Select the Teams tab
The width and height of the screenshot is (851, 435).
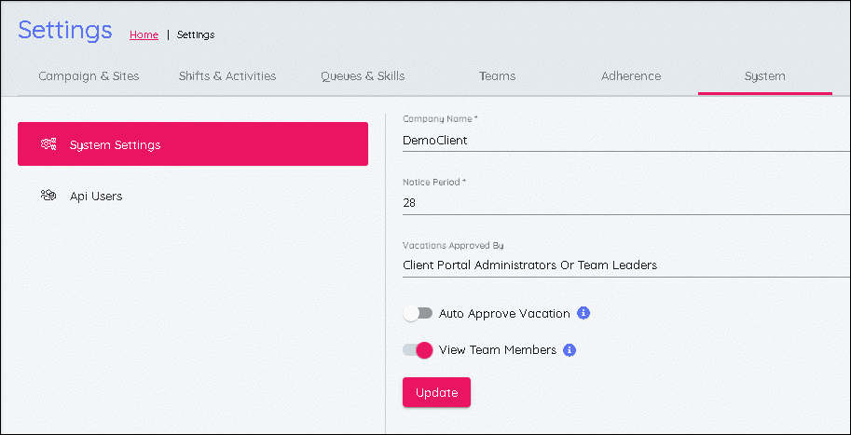[x=497, y=76]
